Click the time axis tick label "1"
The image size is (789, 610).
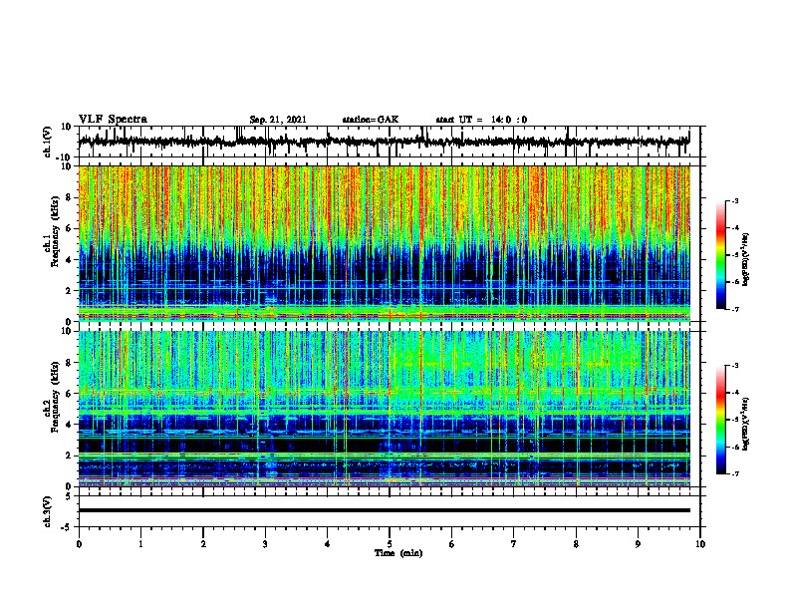point(140,544)
